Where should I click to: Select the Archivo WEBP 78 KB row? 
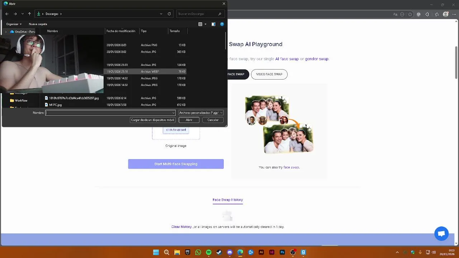(x=145, y=72)
